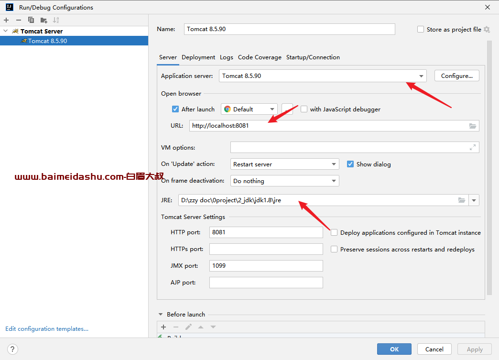Screen dimensions: 499x360
Task: Focus the JMX port field
Action: pyautogui.click(x=266, y=266)
